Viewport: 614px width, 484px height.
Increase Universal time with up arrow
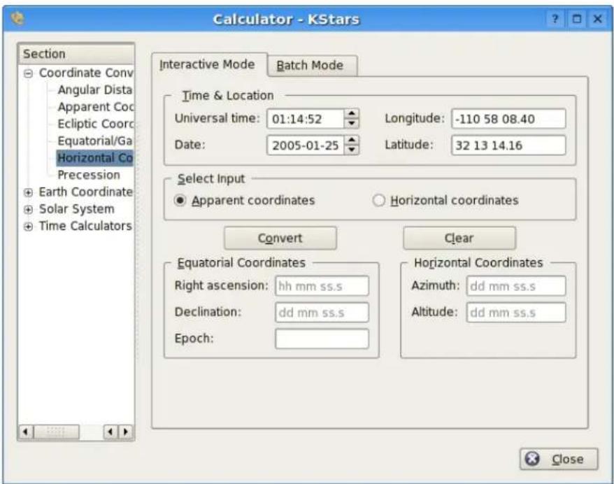click(x=352, y=113)
